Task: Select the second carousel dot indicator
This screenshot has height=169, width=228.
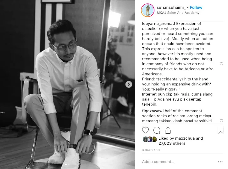Action: [x=69, y=165]
